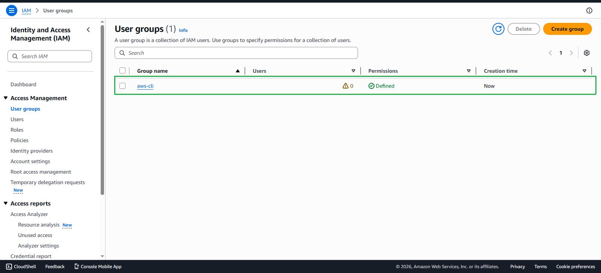Open Resource analysis in the sidebar
The image size is (601, 273).
(39, 225)
